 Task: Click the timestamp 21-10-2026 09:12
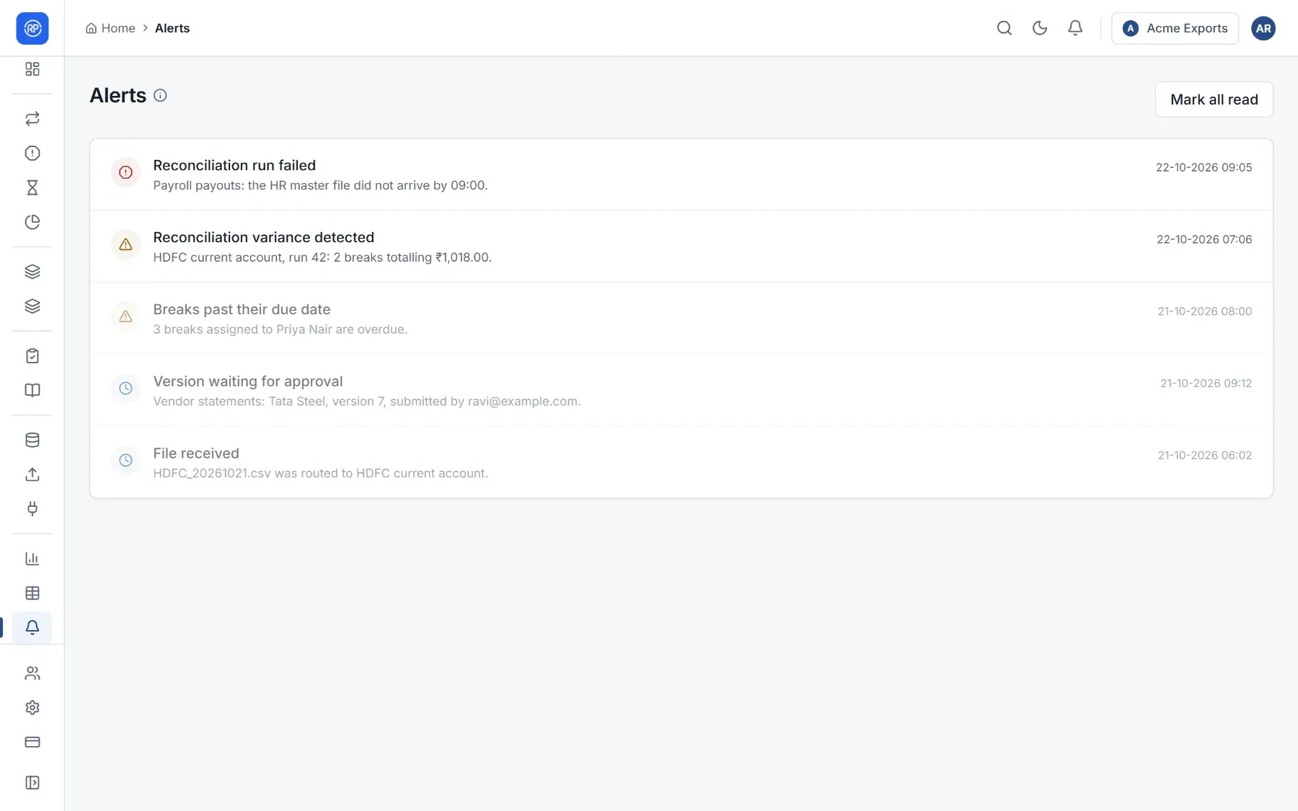tap(1206, 384)
